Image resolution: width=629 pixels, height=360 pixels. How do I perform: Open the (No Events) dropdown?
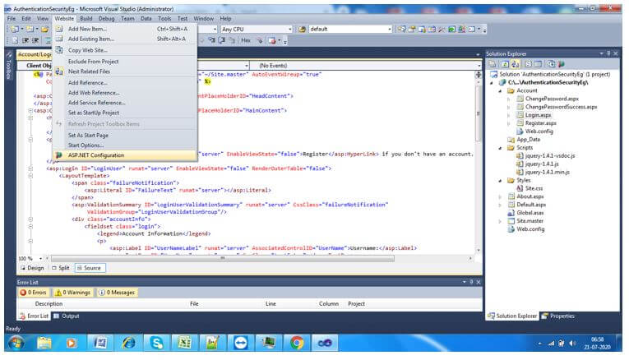coord(365,66)
